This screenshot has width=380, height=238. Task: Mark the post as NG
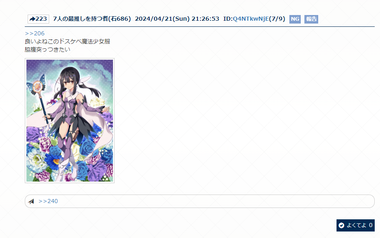pyautogui.click(x=295, y=19)
